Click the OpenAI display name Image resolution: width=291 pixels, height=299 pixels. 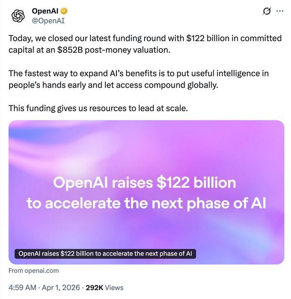coord(44,11)
